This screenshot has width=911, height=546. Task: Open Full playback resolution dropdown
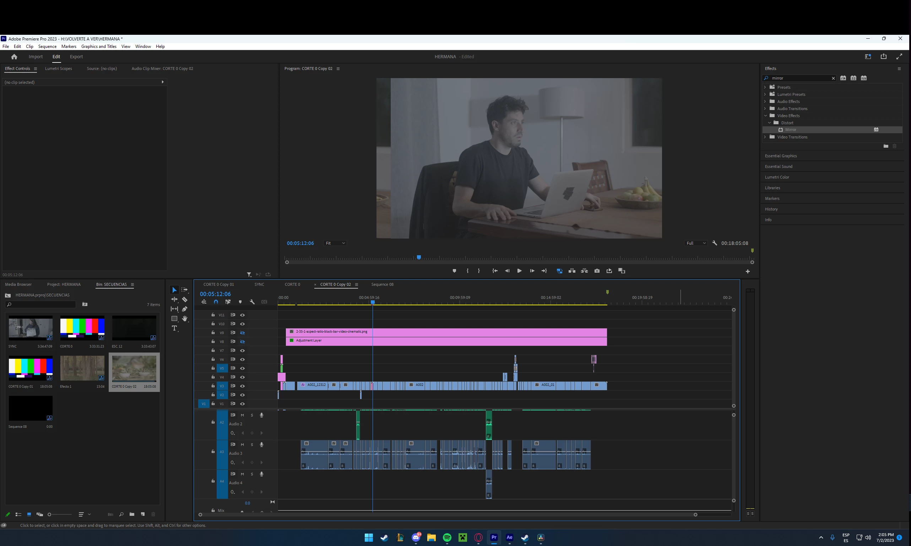click(696, 243)
